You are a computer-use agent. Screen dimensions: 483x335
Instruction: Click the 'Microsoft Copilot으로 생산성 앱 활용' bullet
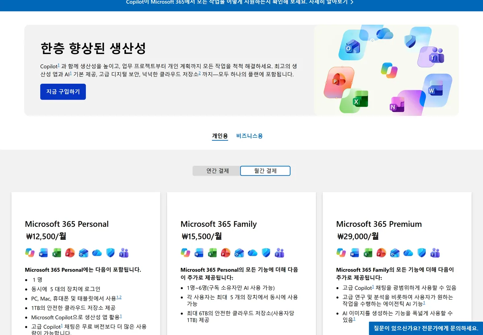76,317
